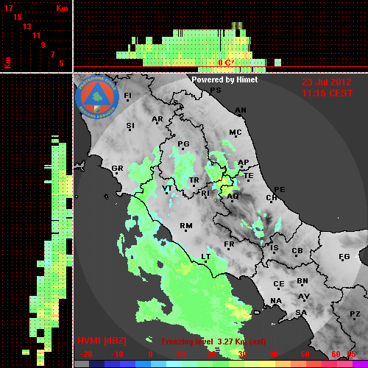Screen dimensions: 368x368
Task: Click the SA city label
Action: pyautogui.click(x=301, y=313)
